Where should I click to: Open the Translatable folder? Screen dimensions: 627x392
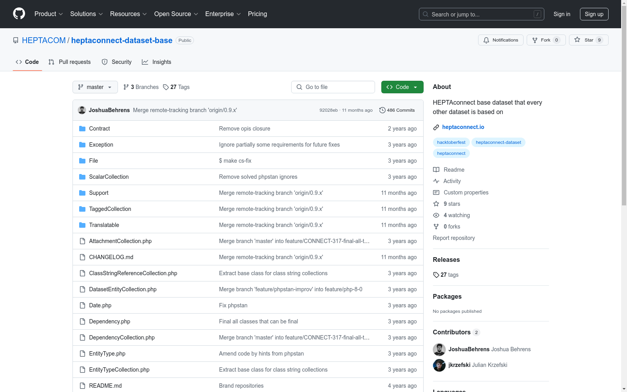click(x=104, y=225)
